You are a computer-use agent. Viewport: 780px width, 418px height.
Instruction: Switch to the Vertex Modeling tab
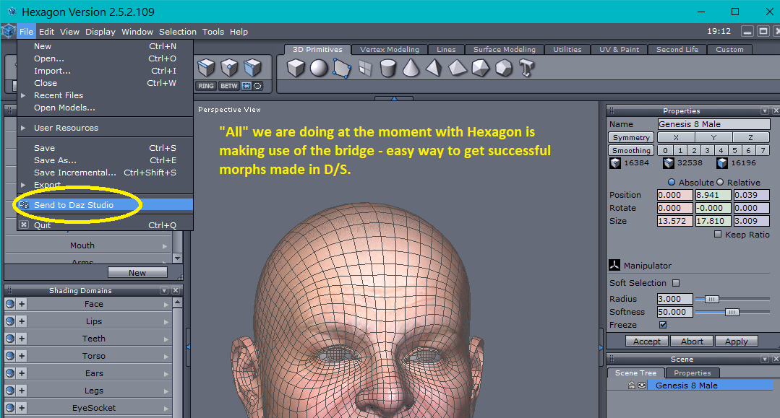(x=390, y=49)
